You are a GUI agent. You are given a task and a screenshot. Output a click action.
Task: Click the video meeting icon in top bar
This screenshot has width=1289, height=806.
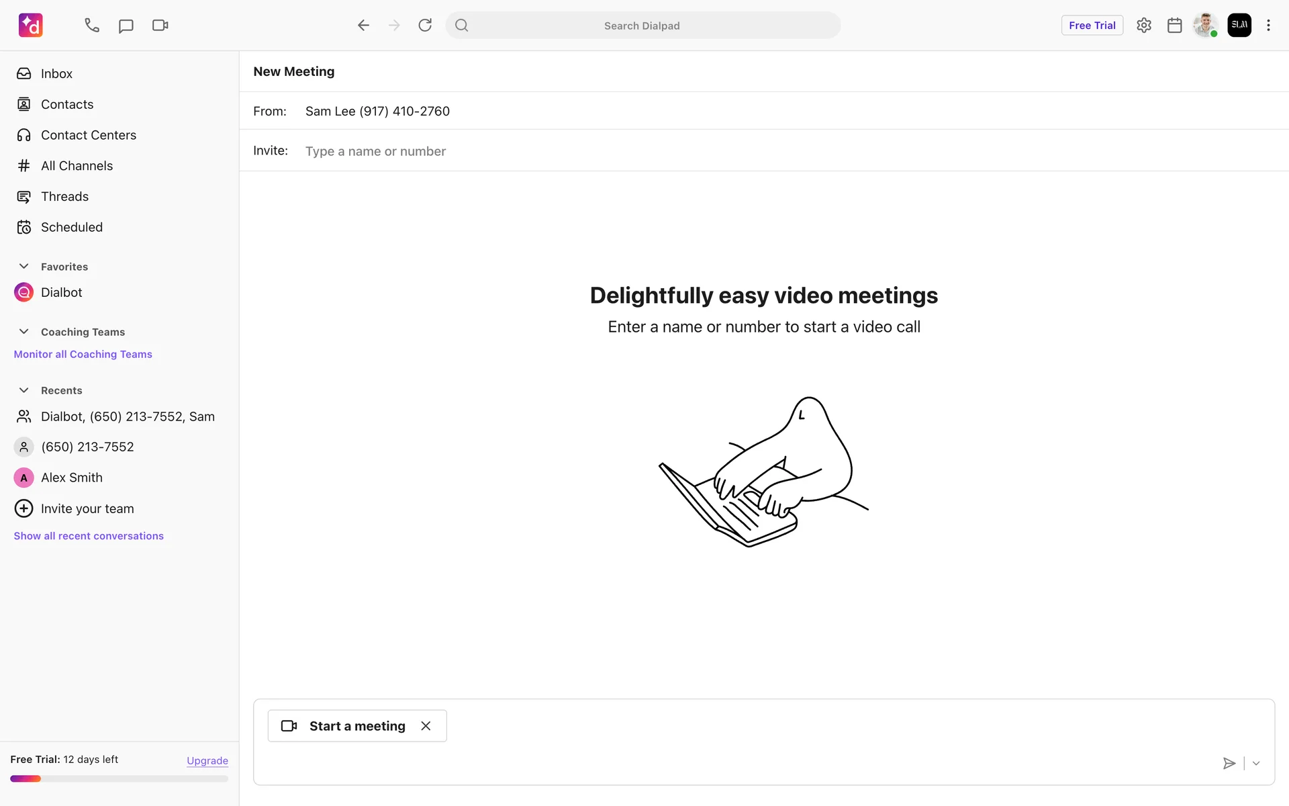click(x=160, y=26)
